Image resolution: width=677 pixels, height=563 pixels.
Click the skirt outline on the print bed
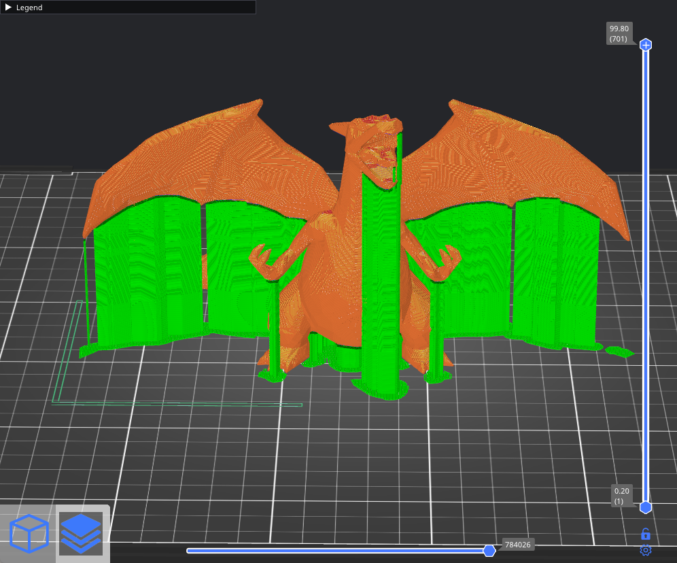click(177, 404)
